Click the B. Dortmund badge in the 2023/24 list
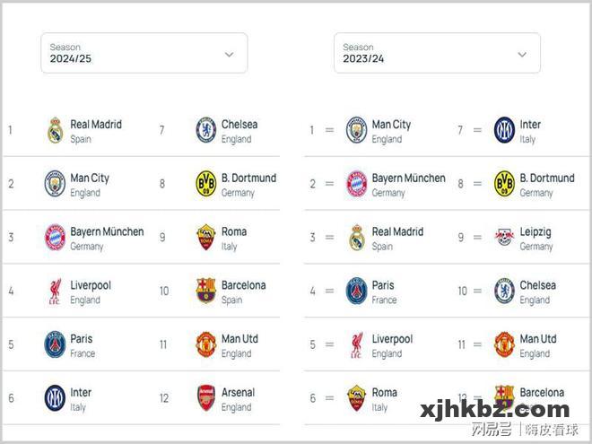This screenshot has width=592, height=444. (505, 184)
